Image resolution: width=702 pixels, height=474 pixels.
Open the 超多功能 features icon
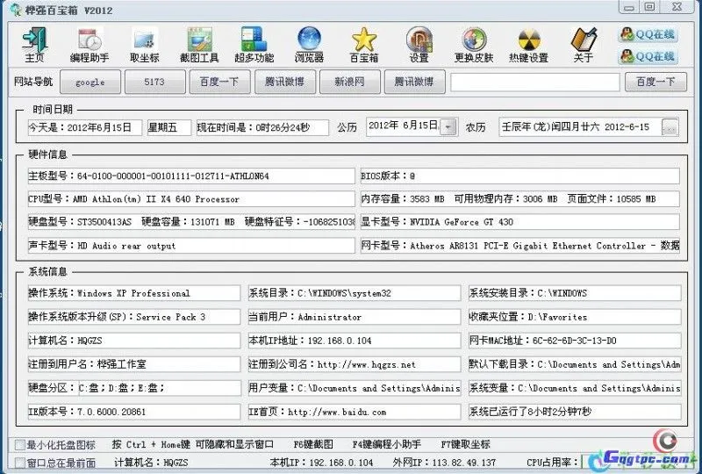[x=254, y=45]
